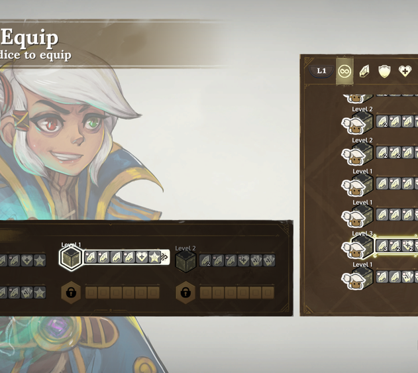Viewport: 418px width, 373px height.
Task: Click the L1 shoulder button prompt
Action: pyautogui.click(x=321, y=71)
